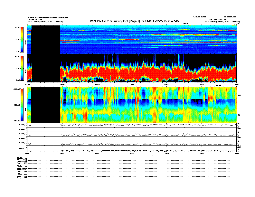255x197 pixels.
Task: Select the -130.00 label on TNR scale
Action: coord(17,105)
